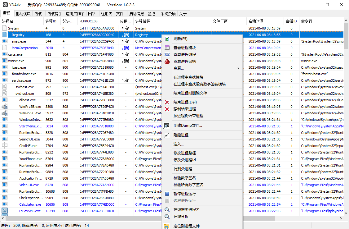Select 转到父进程 in the menu

point(183,169)
